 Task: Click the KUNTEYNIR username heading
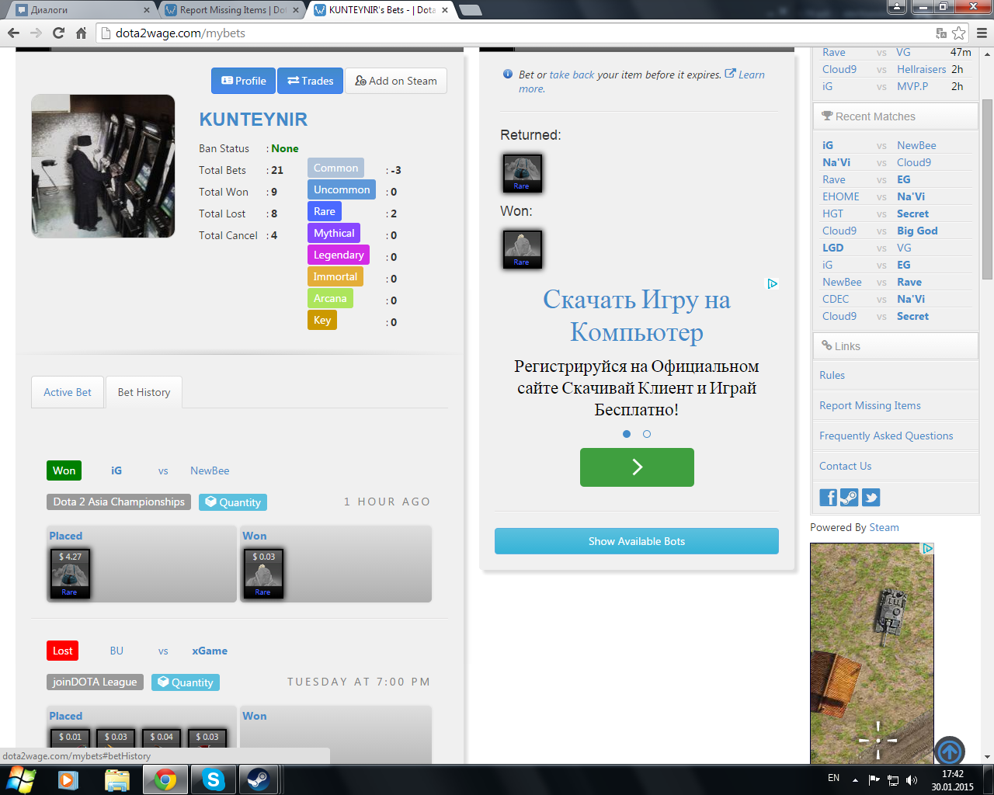[x=253, y=120]
